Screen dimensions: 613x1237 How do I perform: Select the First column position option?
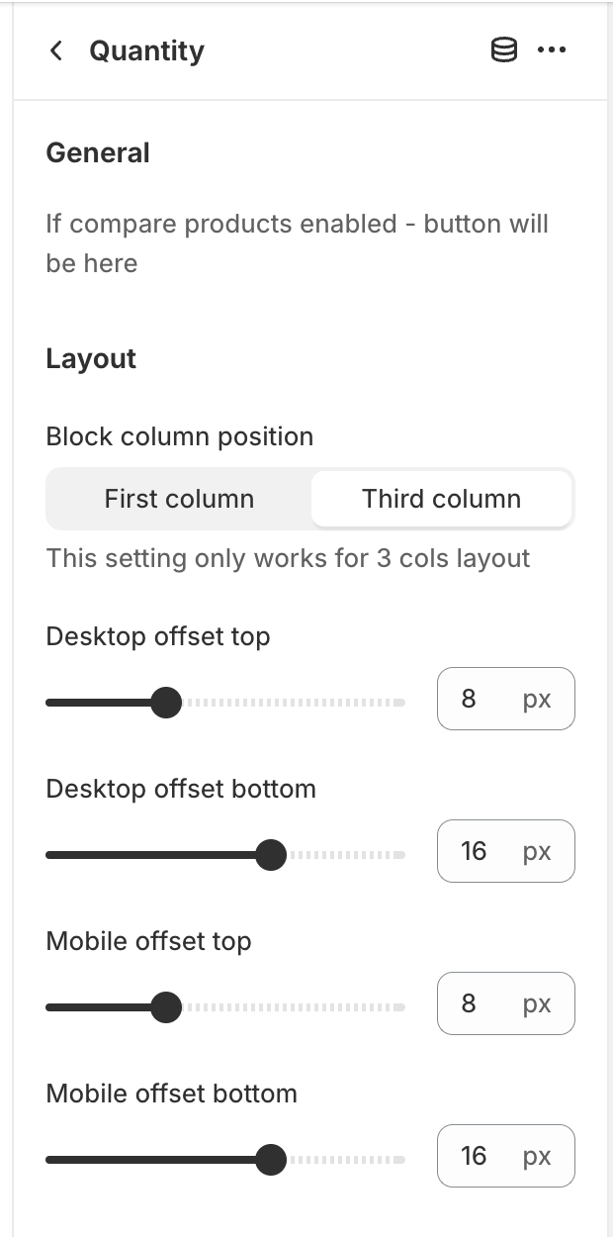coord(179,499)
